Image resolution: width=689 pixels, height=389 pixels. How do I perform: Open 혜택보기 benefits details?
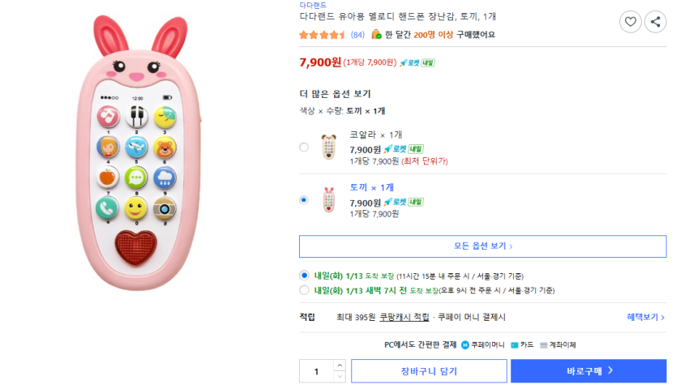pyautogui.click(x=645, y=318)
